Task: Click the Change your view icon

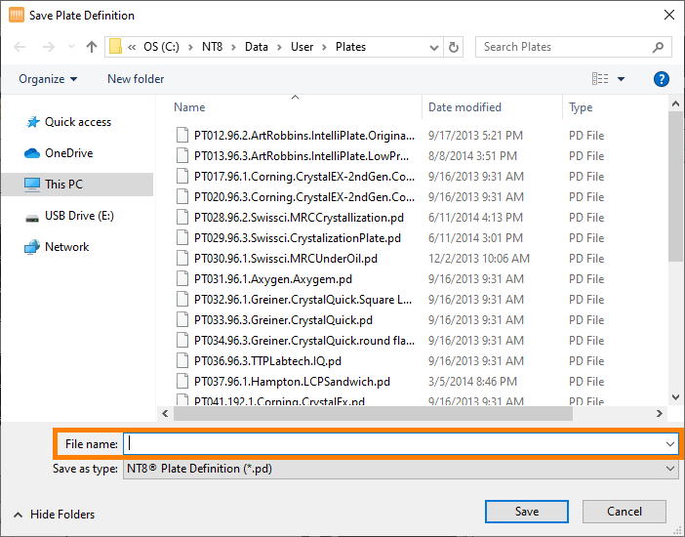Action: coord(600,79)
